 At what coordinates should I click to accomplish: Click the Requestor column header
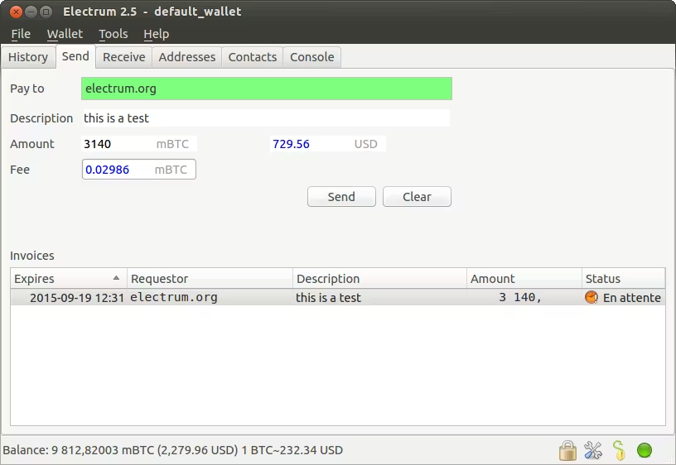click(x=210, y=279)
